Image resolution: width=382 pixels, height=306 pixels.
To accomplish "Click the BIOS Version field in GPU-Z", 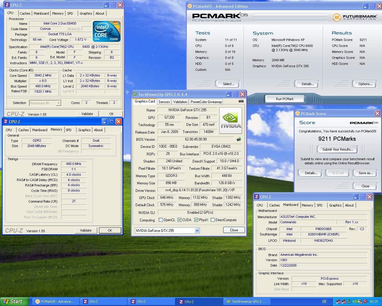I will pos(196,139).
